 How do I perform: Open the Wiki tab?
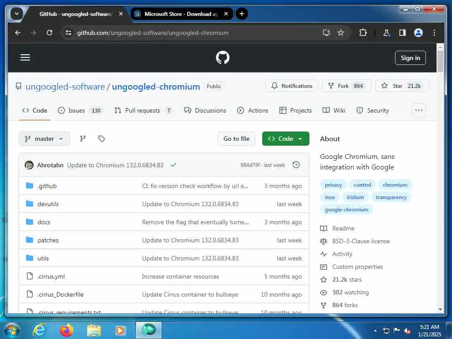point(334,110)
